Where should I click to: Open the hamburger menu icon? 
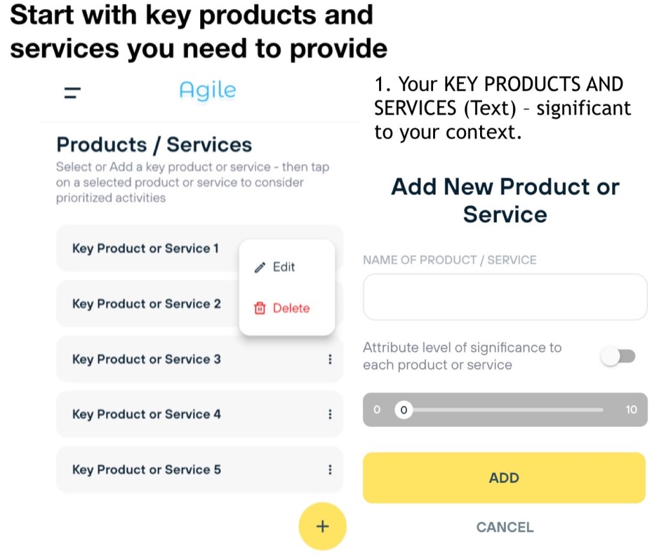73,92
